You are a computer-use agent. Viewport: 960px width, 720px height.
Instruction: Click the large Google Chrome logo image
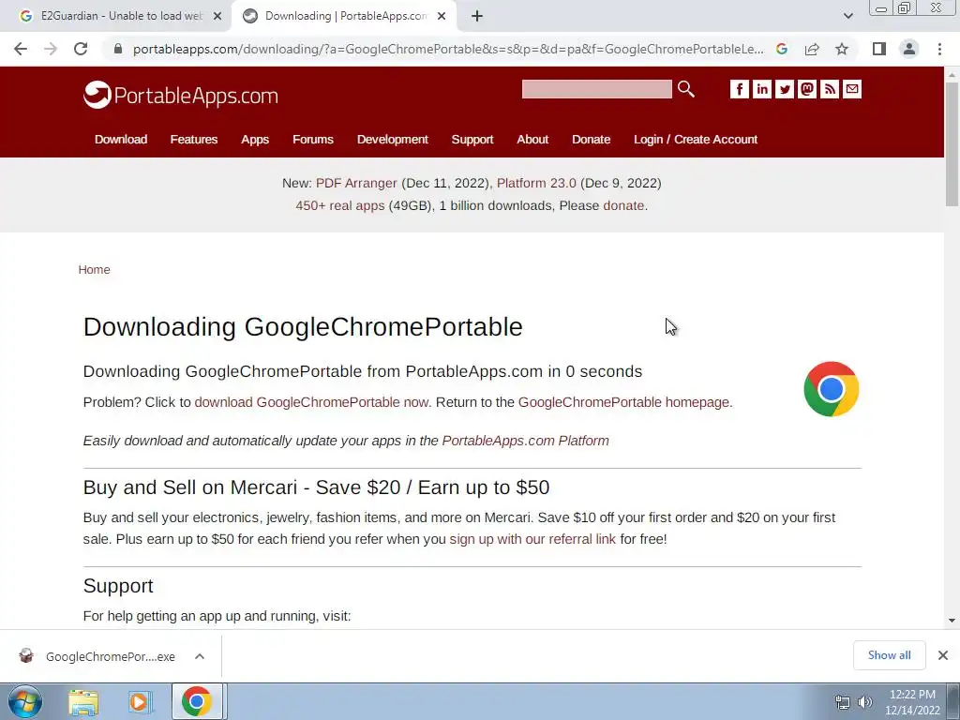[x=831, y=389]
